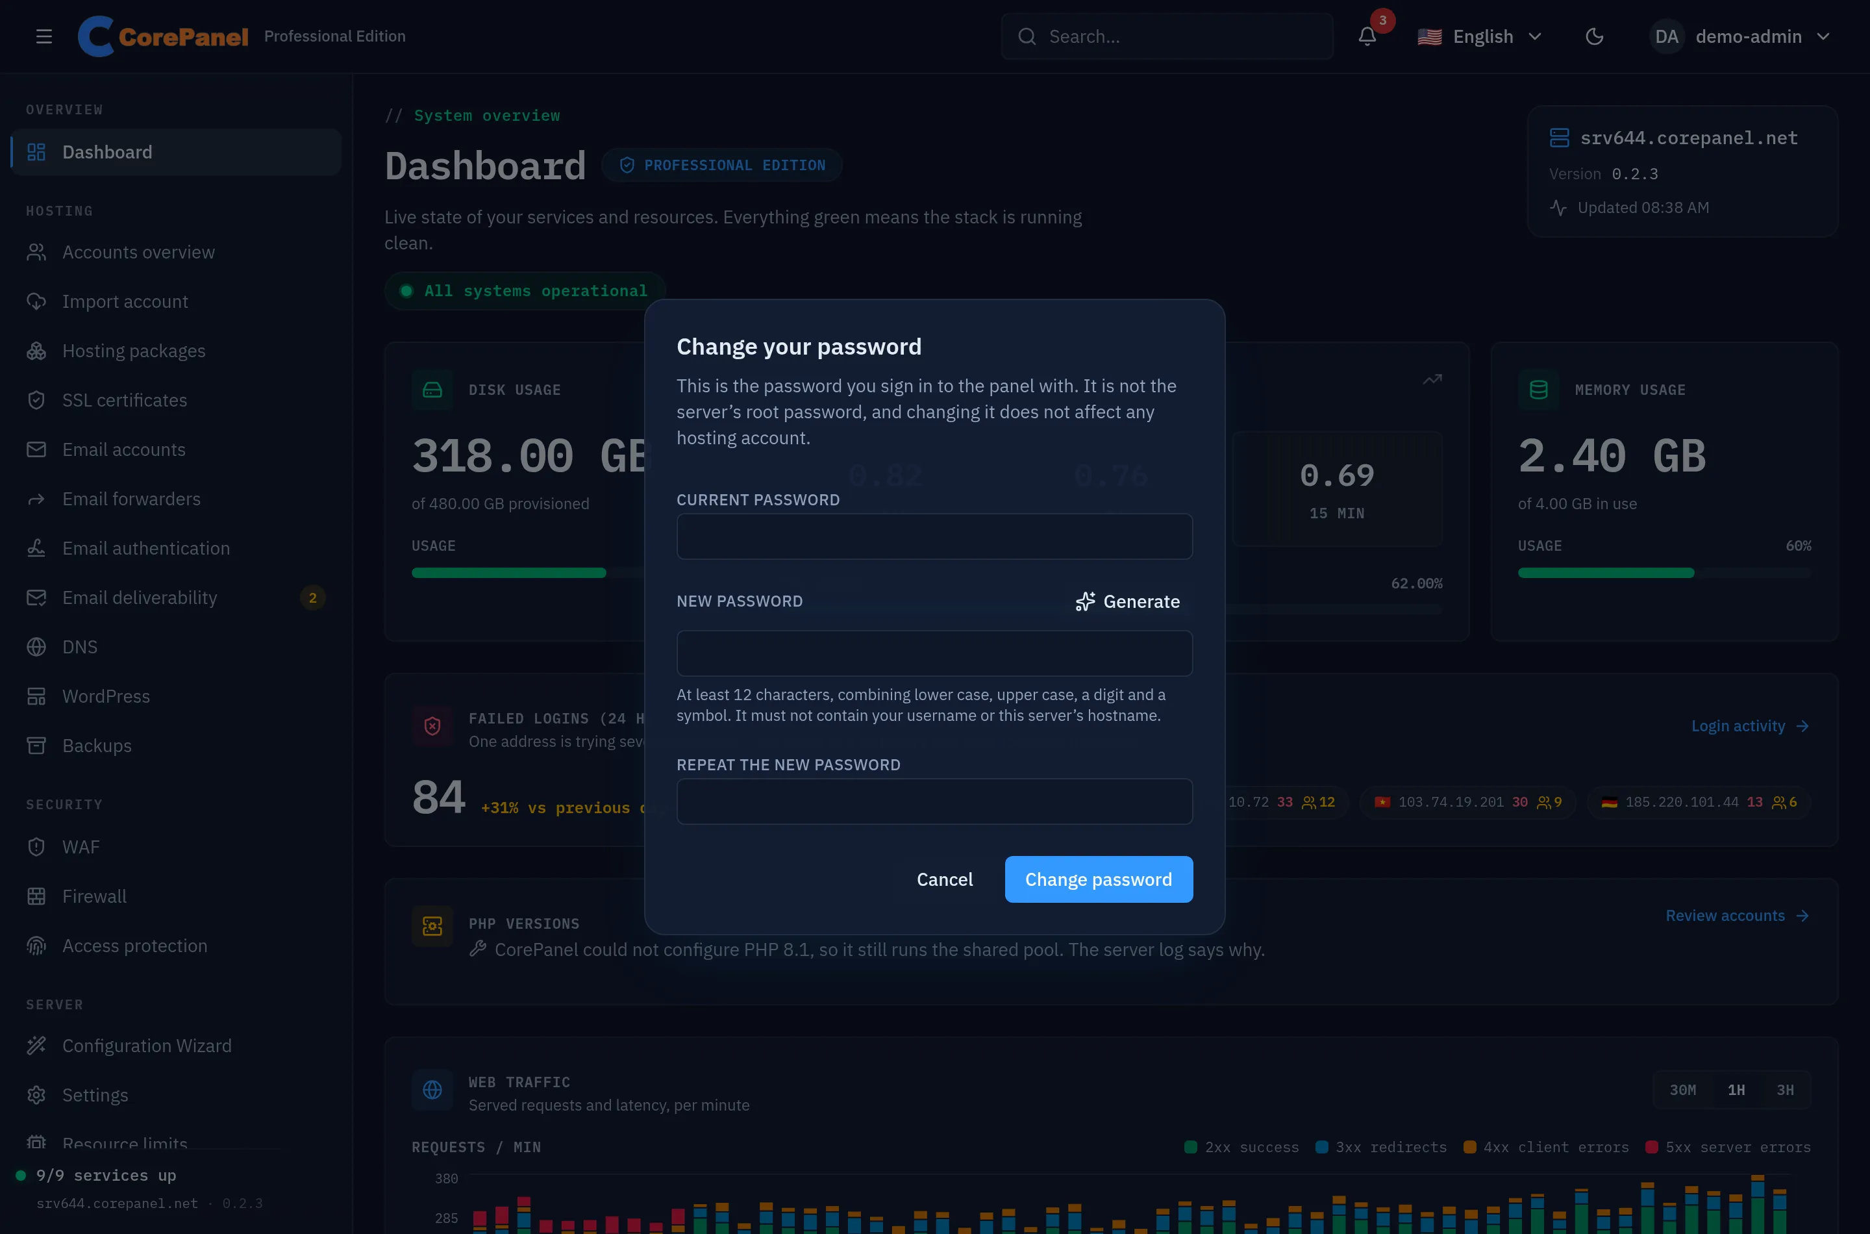Click the DNS globe icon
1870x1234 pixels.
(x=36, y=647)
